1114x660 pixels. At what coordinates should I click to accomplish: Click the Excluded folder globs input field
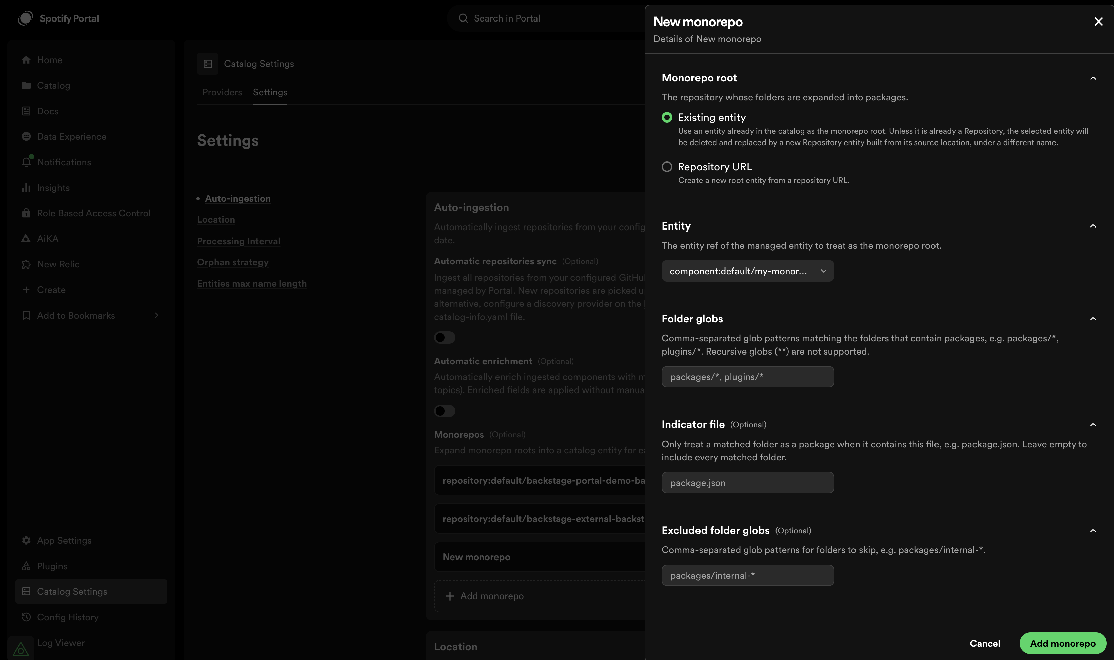(747, 576)
